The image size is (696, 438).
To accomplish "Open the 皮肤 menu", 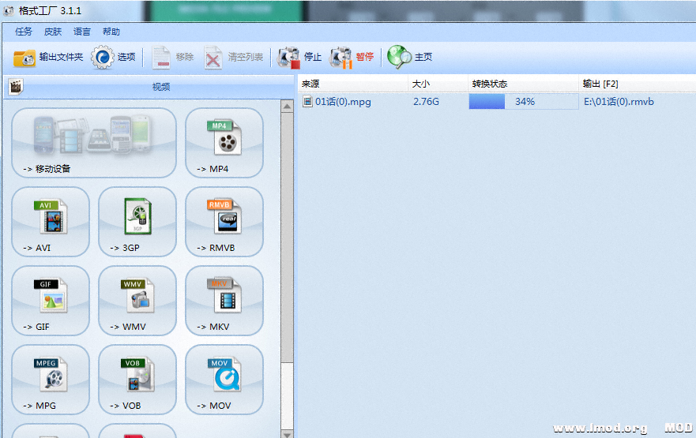I will 52,32.
